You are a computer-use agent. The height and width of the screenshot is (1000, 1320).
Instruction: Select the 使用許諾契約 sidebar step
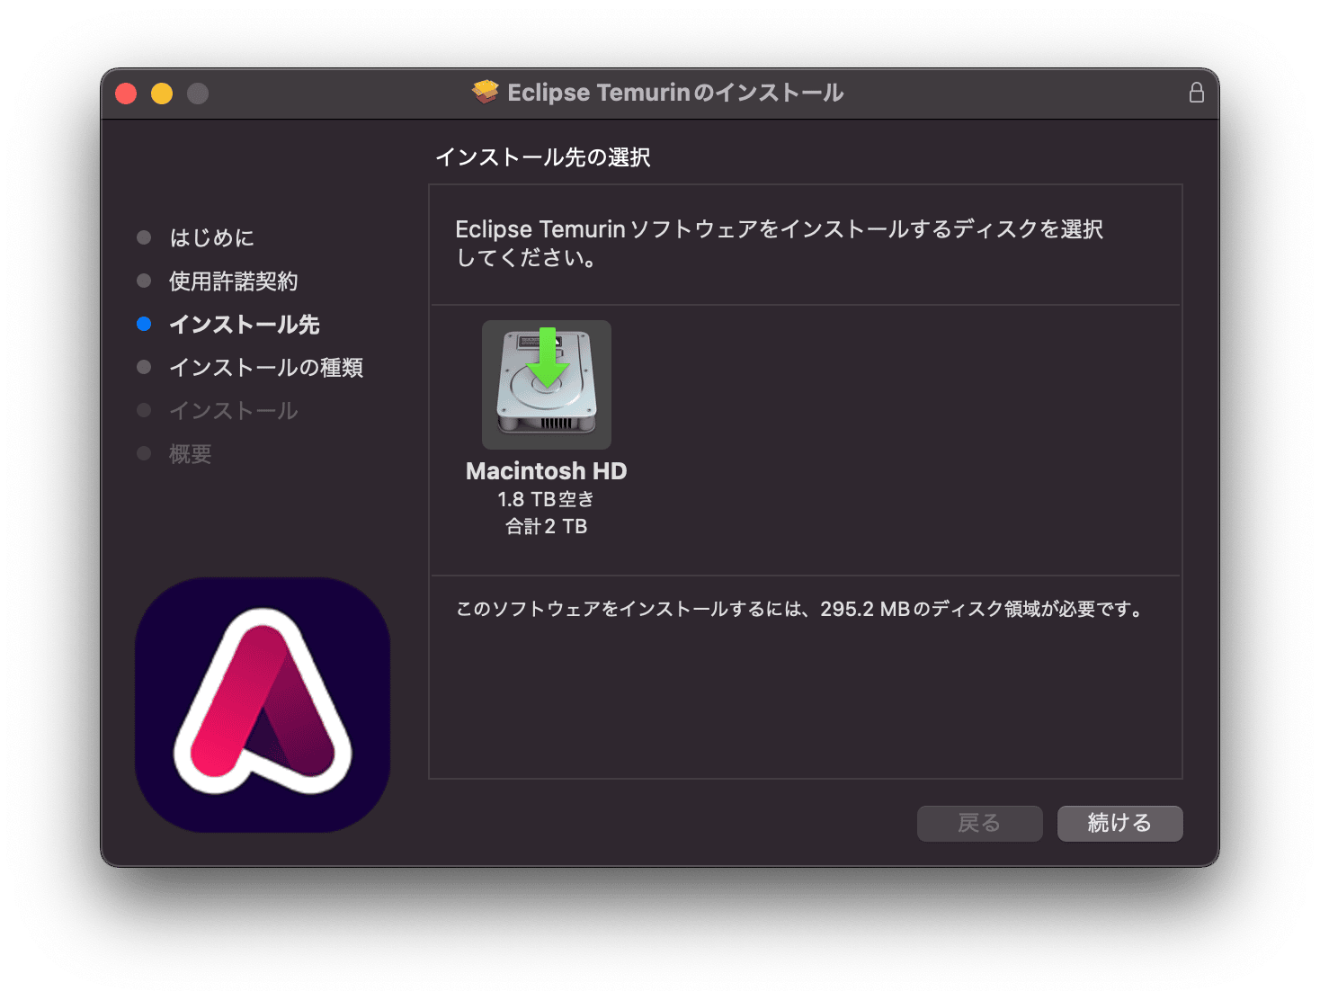coord(236,281)
